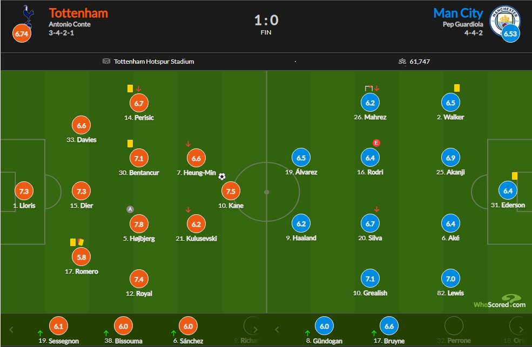Click Rodri's red E error badge
Screen dimensions: 532x347
pos(376,143)
